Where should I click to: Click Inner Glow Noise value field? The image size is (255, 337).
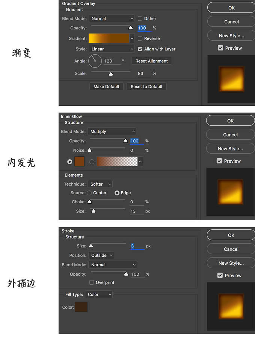[x=137, y=150]
